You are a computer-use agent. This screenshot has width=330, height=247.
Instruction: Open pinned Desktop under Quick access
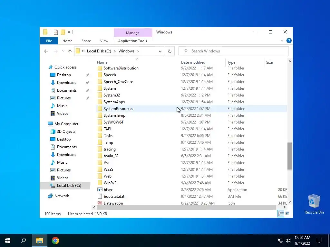pyautogui.click(x=64, y=75)
